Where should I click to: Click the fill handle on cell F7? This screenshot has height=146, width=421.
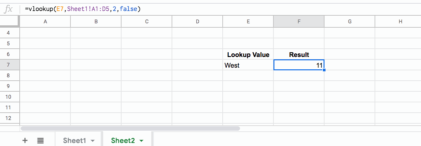pyautogui.click(x=324, y=70)
